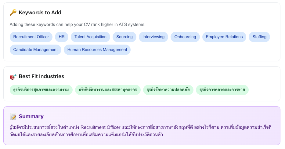Select the HR keyword chip

[x=62, y=37]
